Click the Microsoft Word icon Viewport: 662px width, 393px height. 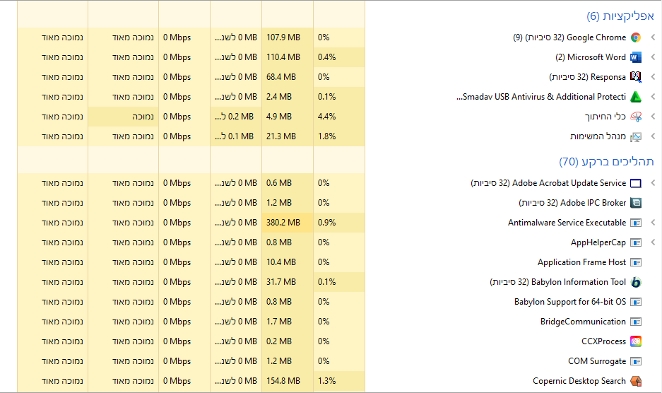(636, 57)
